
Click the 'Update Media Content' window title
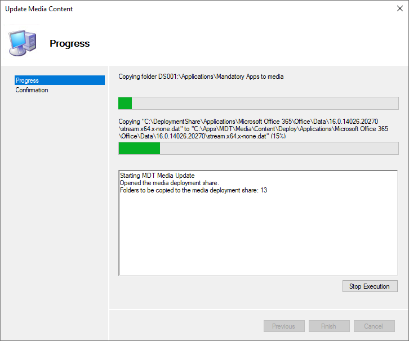coord(39,9)
